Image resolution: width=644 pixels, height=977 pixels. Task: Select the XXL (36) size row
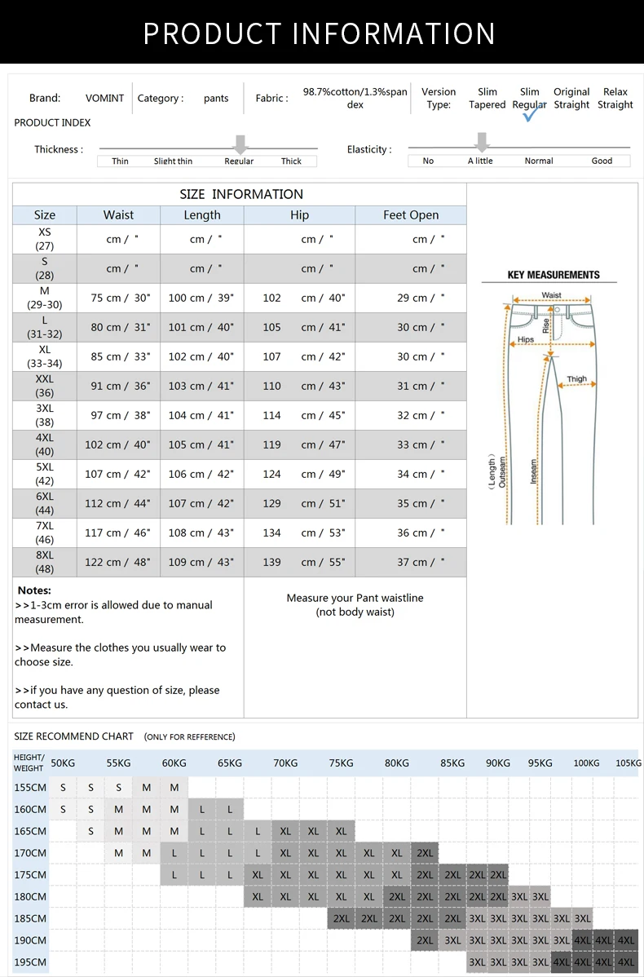click(239, 387)
